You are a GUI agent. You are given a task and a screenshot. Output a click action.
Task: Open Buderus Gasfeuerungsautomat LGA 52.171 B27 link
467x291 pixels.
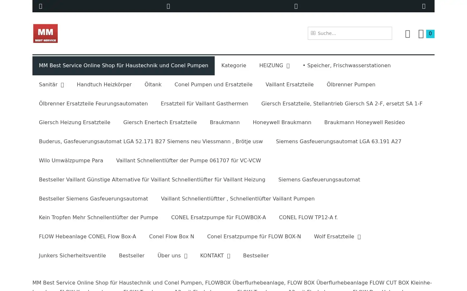[x=151, y=142]
